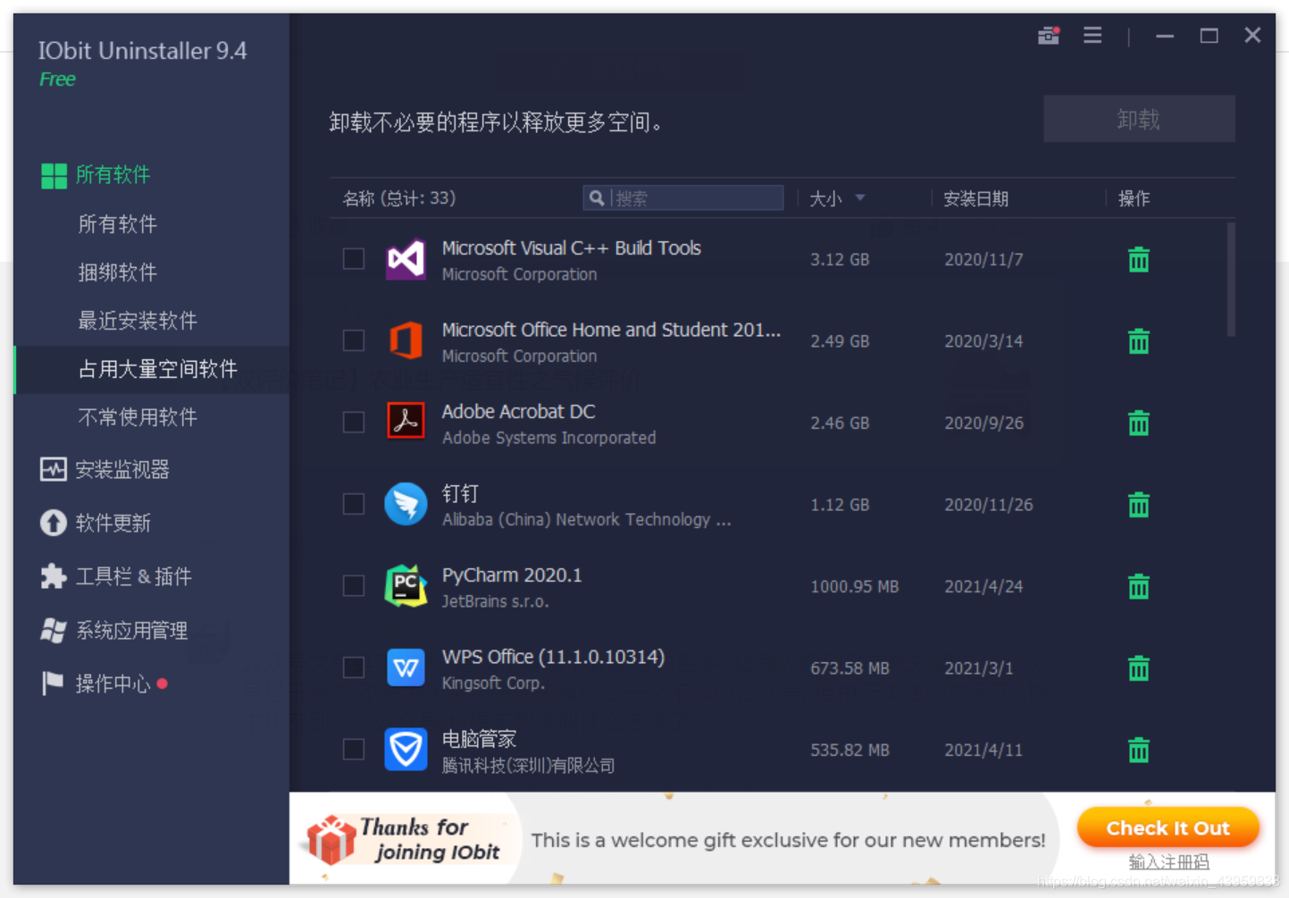Screen dimensions: 1289x898
Task: Select checkbox for PyCharm 2020.1
Action: 354,586
